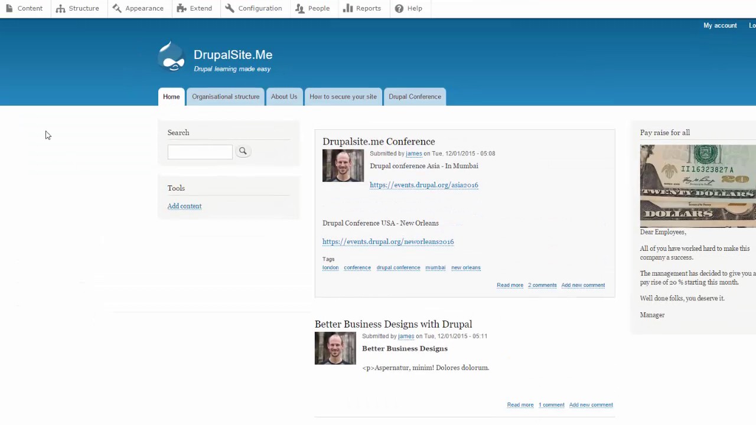The height and width of the screenshot is (425, 756).
Task: Click the Search block heading
Action: click(x=178, y=133)
